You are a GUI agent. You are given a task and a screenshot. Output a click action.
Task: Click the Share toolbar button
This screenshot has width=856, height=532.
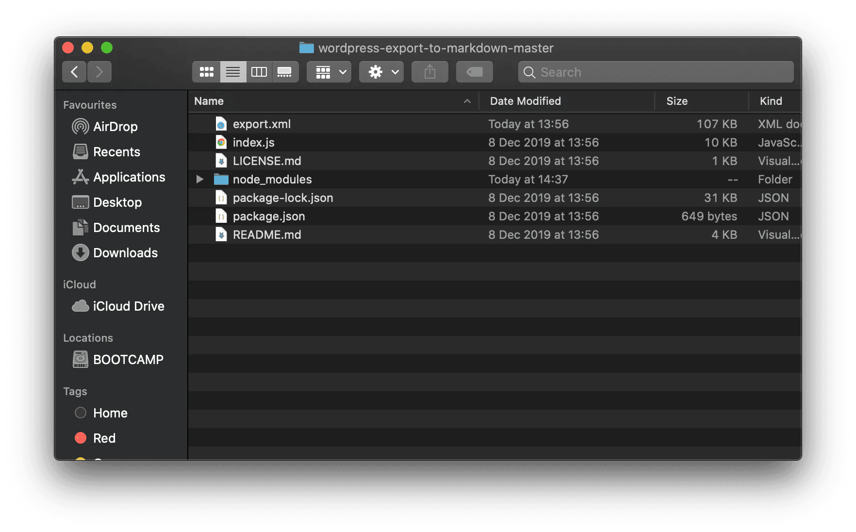click(430, 72)
